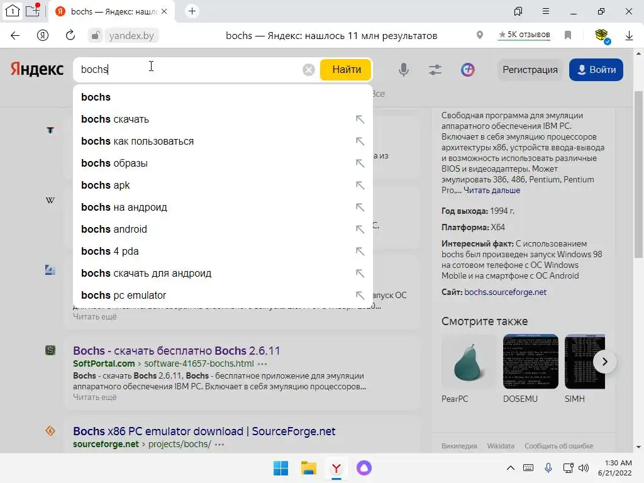Open the DOSEMU thumbnail
Image resolution: width=644 pixels, height=483 pixels.
[x=531, y=362]
